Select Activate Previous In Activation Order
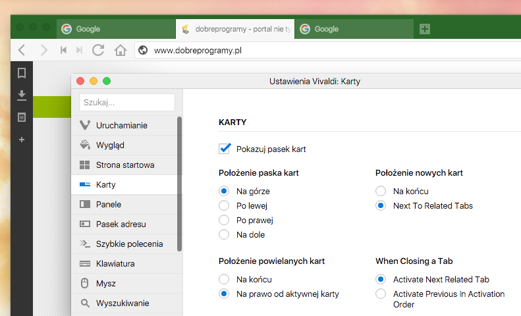The image size is (521, 316). [x=381, y=294]
